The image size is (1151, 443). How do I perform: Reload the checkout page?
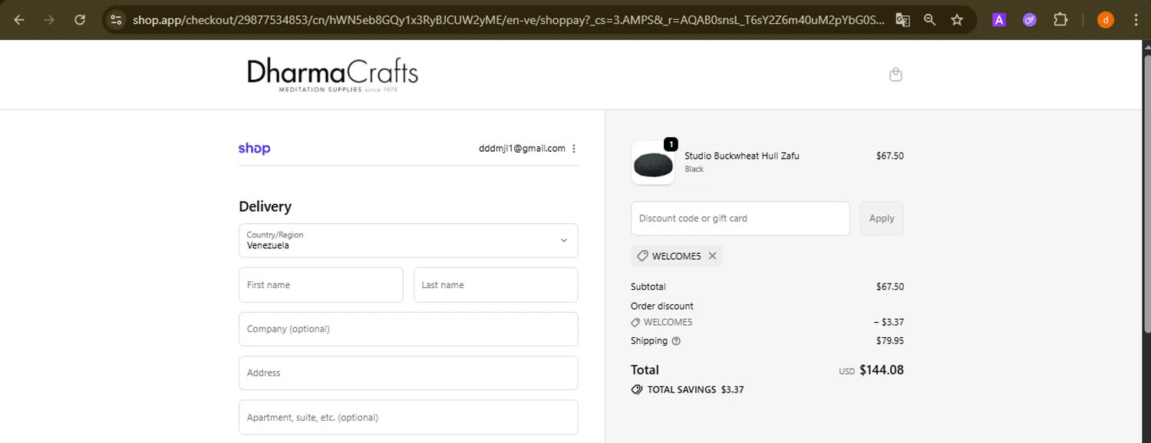pos(80,20)
